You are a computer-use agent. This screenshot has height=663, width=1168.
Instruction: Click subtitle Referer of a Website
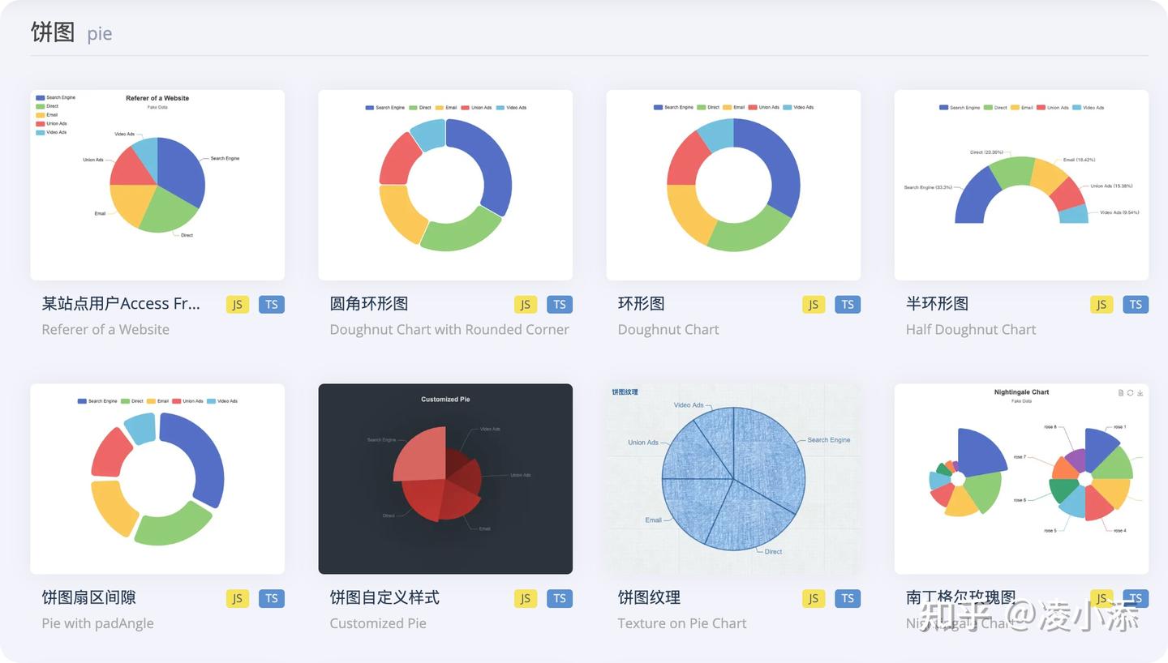click(105, 329)
